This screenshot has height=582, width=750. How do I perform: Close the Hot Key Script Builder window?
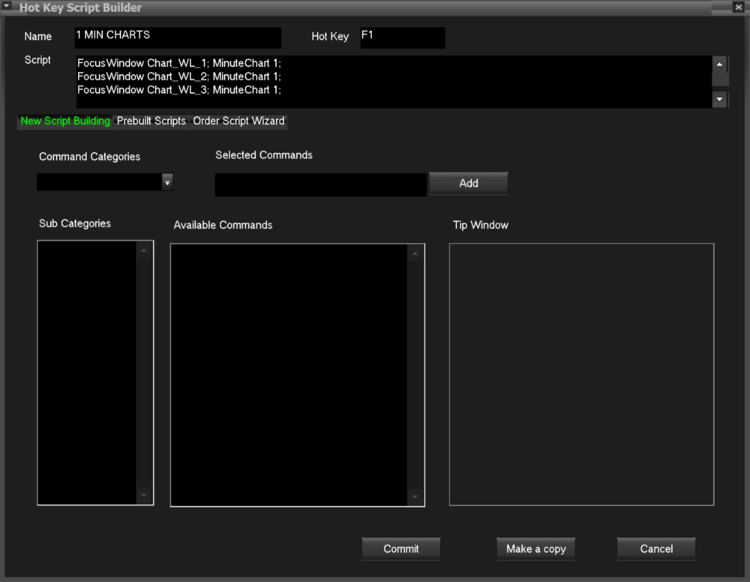[738, 7]
